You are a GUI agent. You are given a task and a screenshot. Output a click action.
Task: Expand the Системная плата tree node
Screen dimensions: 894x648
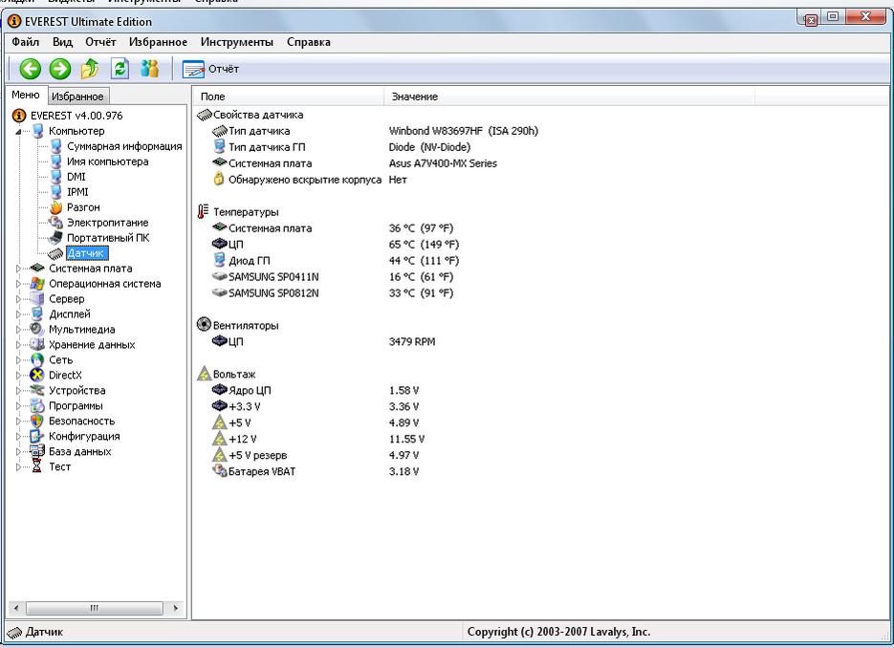click(x=18, y=269)
